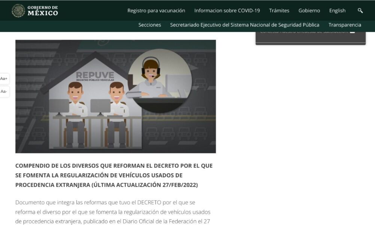Open Secretariado Ejecutivo del Sistema Nacional link
This screenshot has width=375, height=225.
(244, 25)
